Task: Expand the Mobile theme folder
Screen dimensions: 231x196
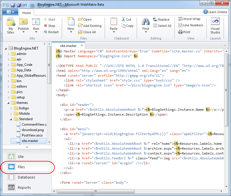Action: pyautogui.click(x=11, y=114)
